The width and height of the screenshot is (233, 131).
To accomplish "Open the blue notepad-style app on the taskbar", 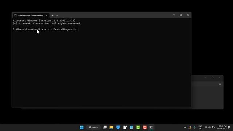I will (131, 127).
